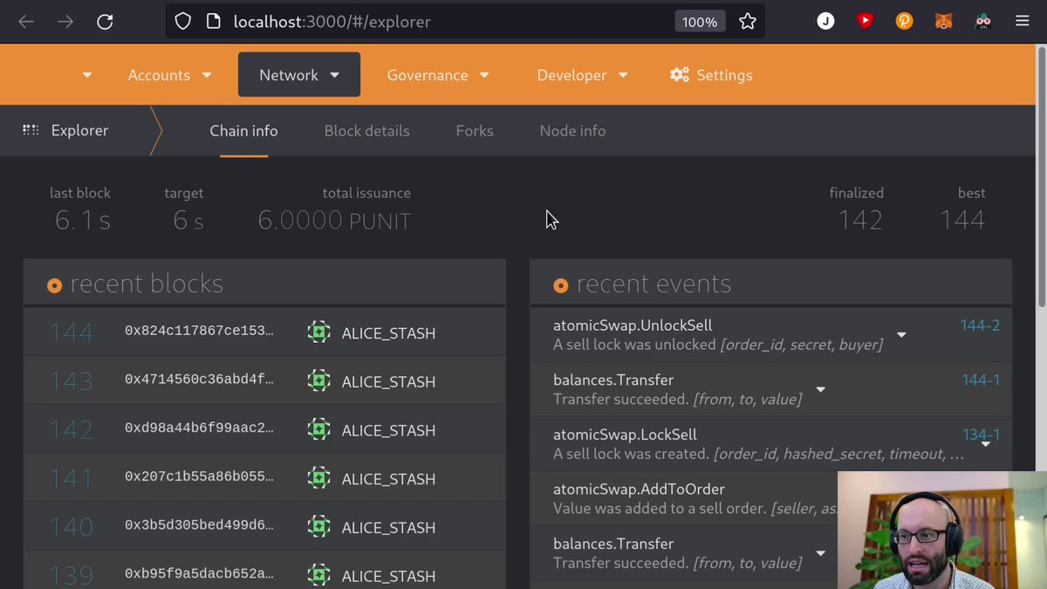This screenshot has width=1047, height=589.
Task: Switch to the Block details tab
Action: (x=366, y=131)
